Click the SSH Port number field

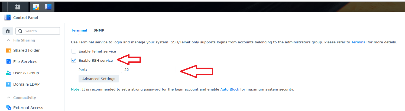pos(148,70)
